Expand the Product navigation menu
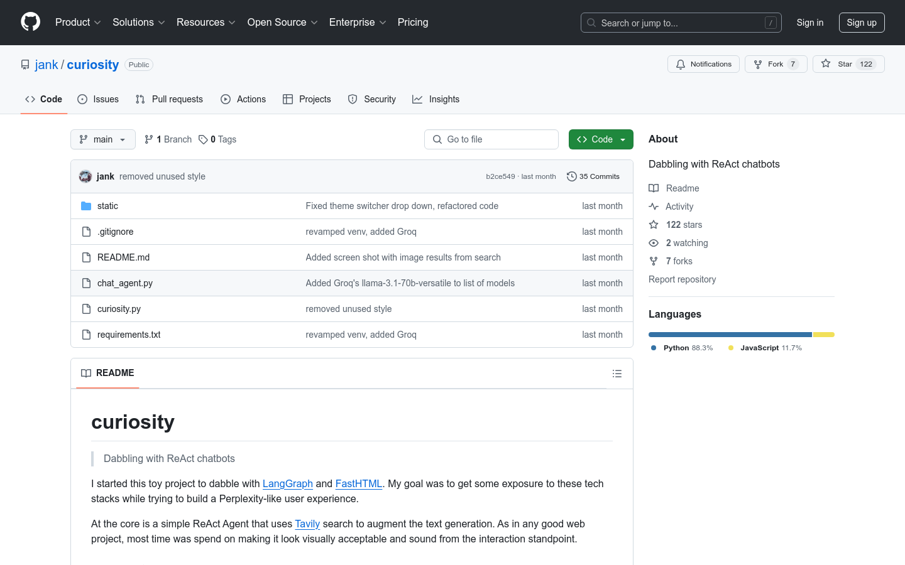 pos(78,23)
